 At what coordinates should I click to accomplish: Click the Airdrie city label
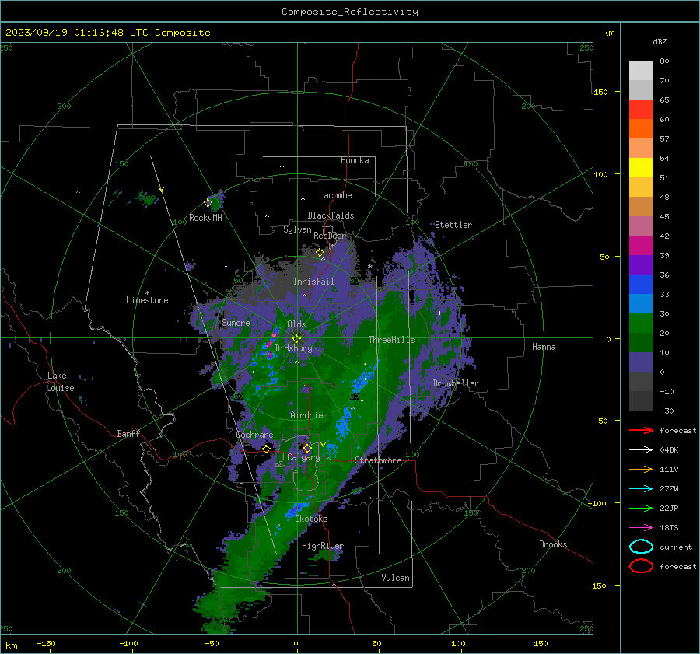(x=306, y=415)
